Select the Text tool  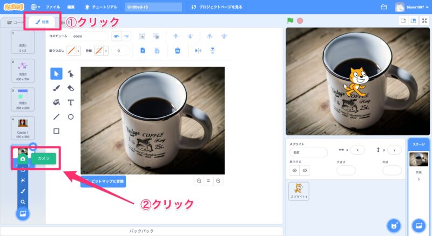(x=71, y=102)
